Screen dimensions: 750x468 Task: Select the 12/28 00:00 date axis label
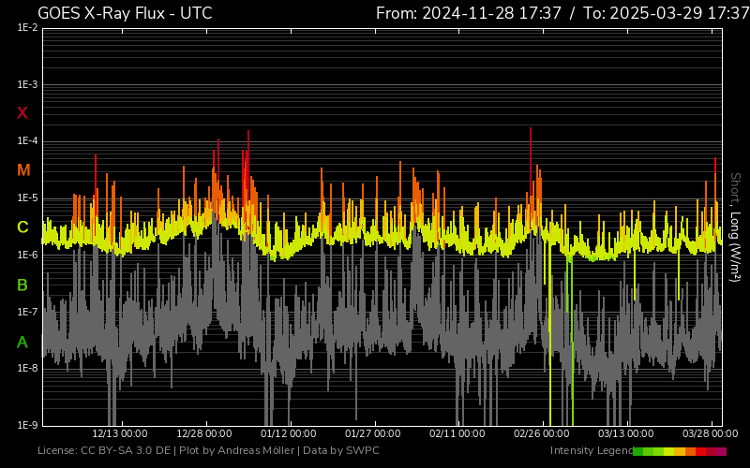(x=204, y=433)
